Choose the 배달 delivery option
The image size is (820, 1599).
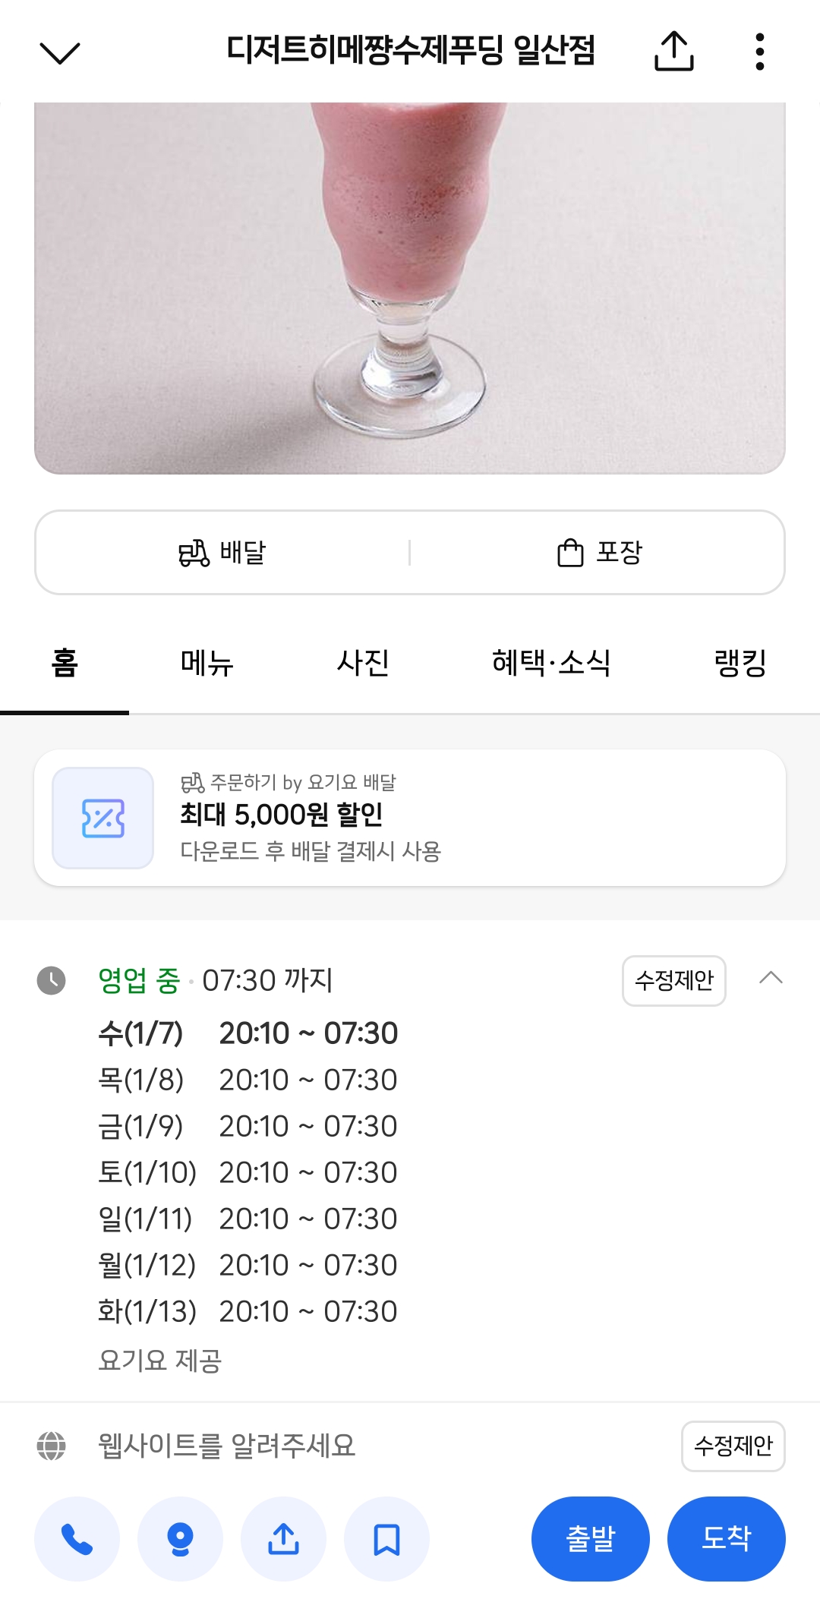click(222, 552)
